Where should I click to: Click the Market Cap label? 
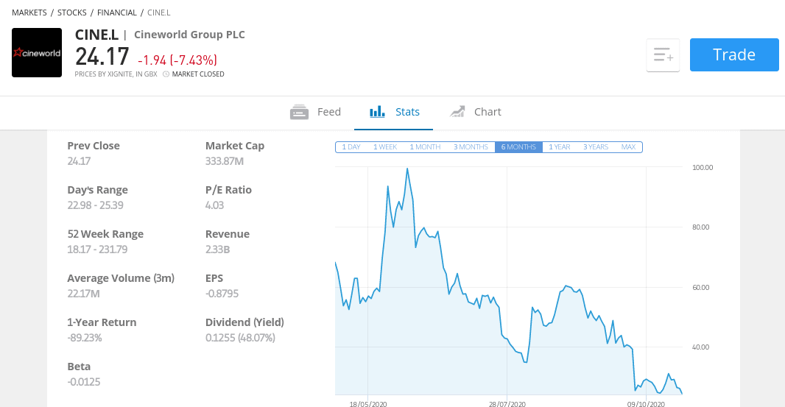[x=235, y=146]
